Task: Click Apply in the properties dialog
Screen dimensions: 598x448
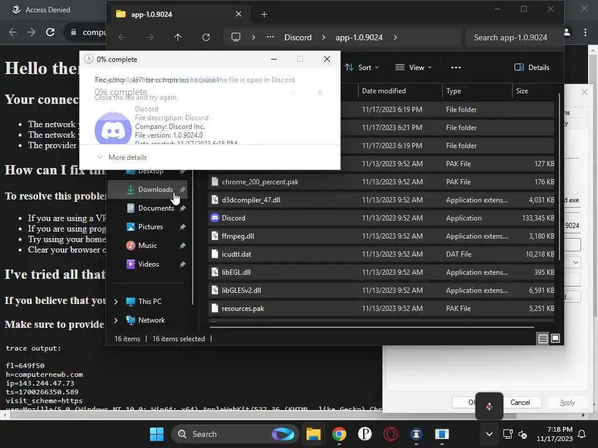Action: (x=567, y=402)
